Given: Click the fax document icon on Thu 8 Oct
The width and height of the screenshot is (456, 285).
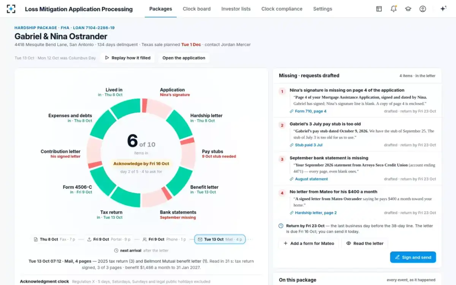Looking at the screenshot, I should coord(36,239).
